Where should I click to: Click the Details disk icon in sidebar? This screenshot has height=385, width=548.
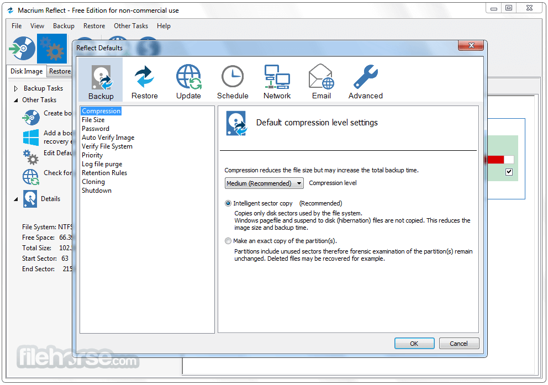click(x=30, y=199)
